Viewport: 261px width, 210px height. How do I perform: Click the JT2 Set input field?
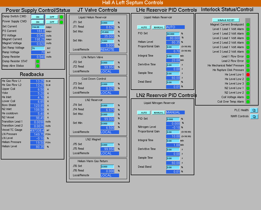[x=107, y=63]
